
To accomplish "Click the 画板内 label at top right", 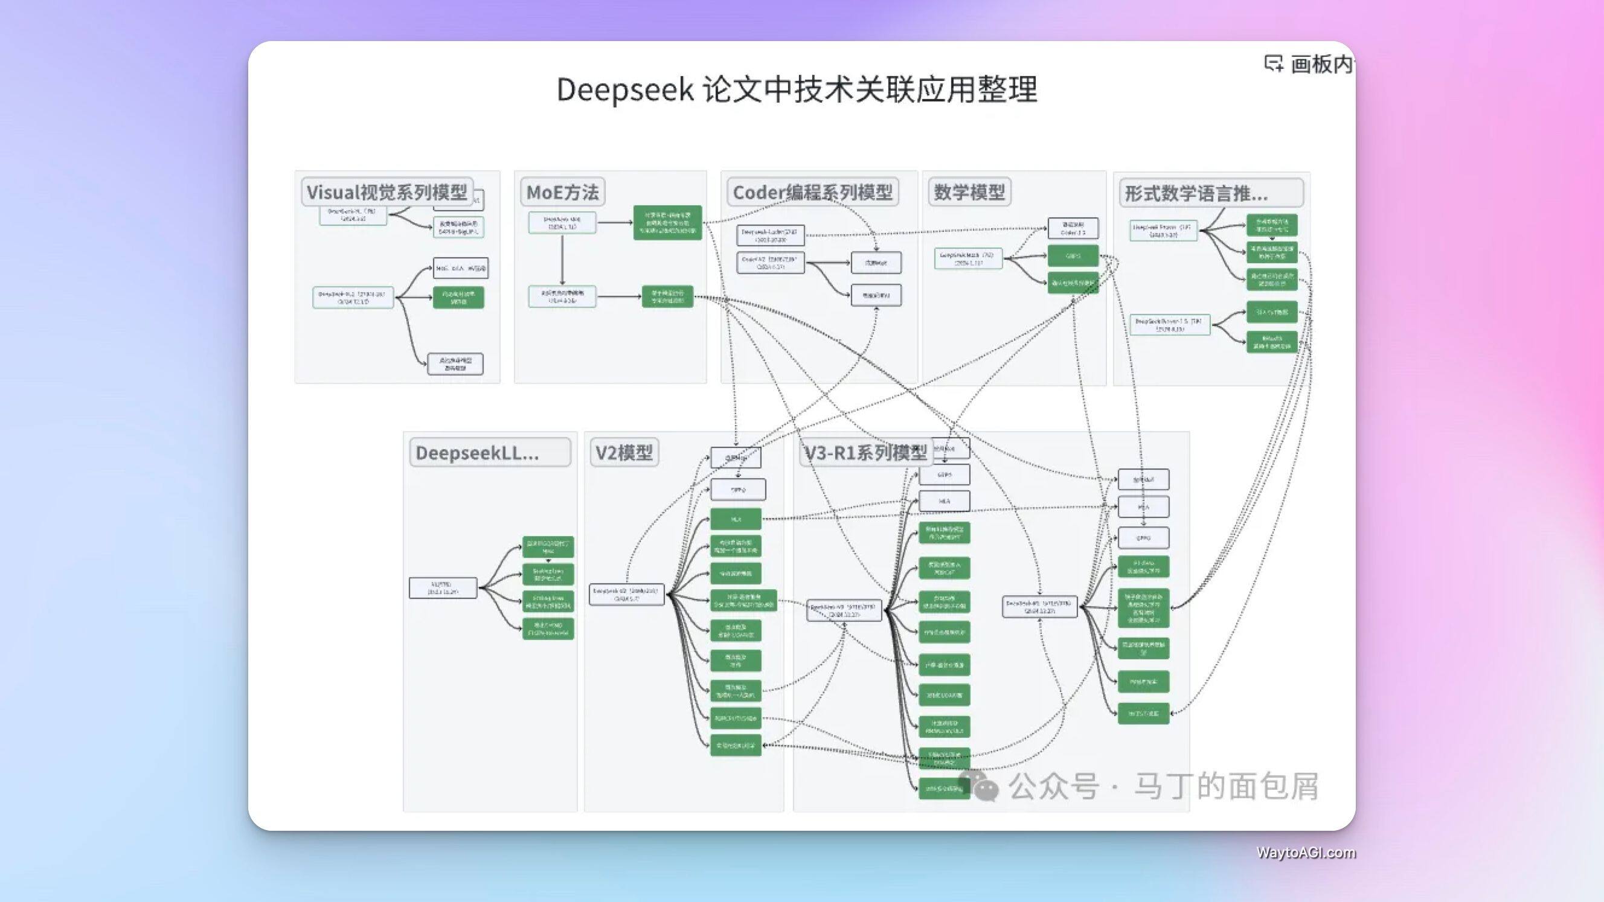I will pos(1322,64).
